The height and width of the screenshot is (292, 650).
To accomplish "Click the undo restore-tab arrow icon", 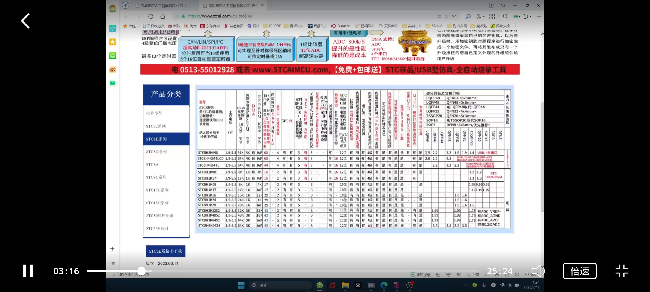I will pyautogui.click(x=526, y=16).
